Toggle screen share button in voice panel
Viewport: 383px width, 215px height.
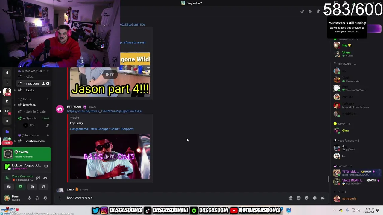pyautogui.click(x=20, y=187)
